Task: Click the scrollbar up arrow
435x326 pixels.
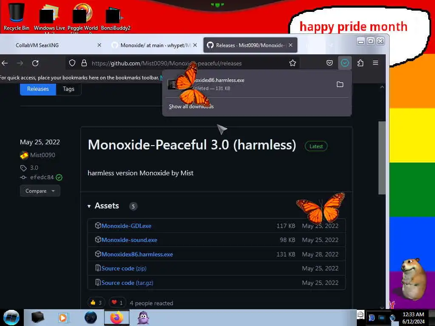Action: tap(382, 87)
